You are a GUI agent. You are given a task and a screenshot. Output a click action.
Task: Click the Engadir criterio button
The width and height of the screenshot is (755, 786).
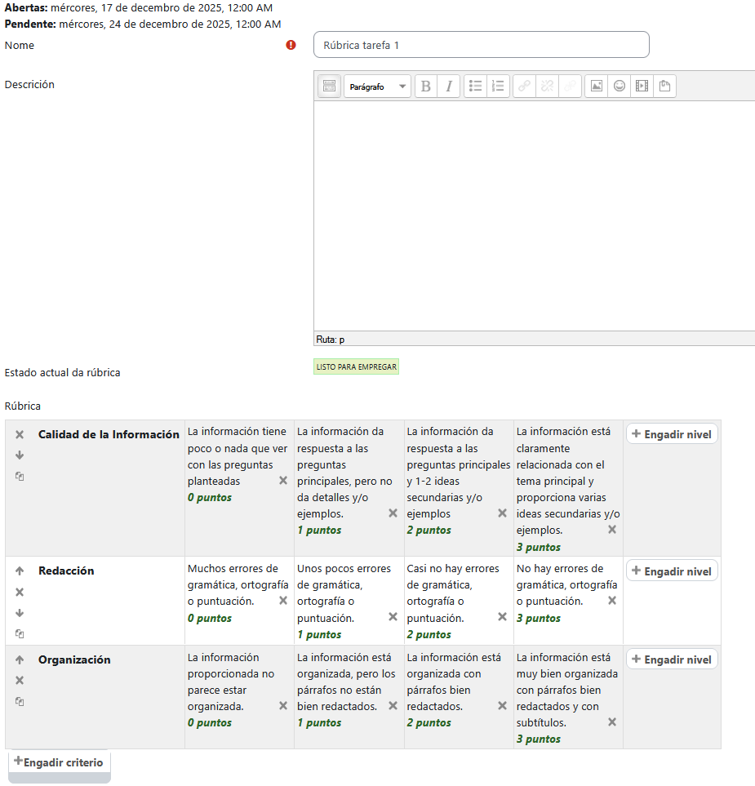coord(59,762)
